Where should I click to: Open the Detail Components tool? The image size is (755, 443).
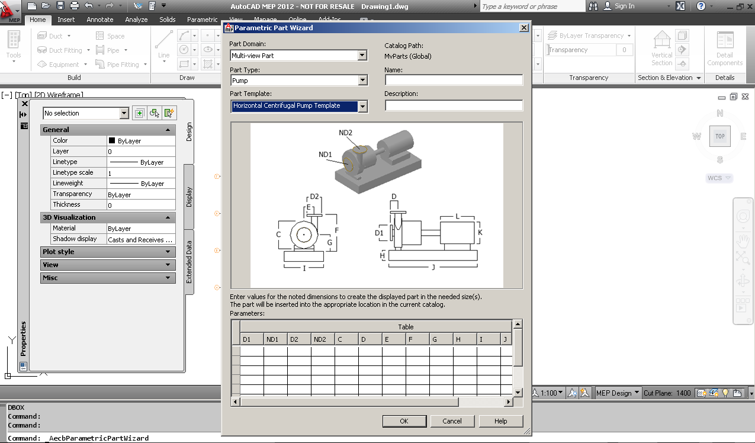tap(725, 48)
